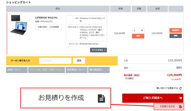Open キャンセル・返品・交換について link
The height and width of the screenshot is (111, 191).
point(47,70)
